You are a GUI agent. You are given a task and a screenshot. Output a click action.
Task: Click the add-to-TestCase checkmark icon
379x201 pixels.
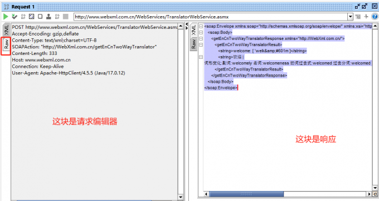pos(14,17)
